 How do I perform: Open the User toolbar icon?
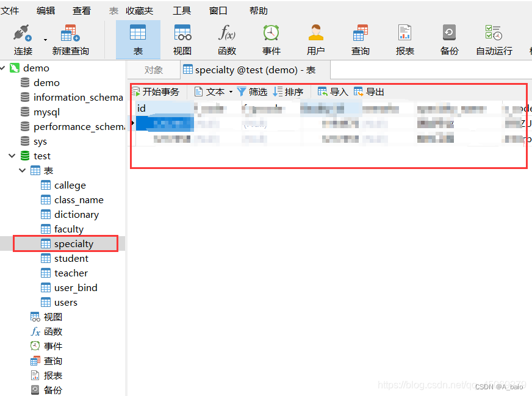pyautogui.click(x=316, y=33)
